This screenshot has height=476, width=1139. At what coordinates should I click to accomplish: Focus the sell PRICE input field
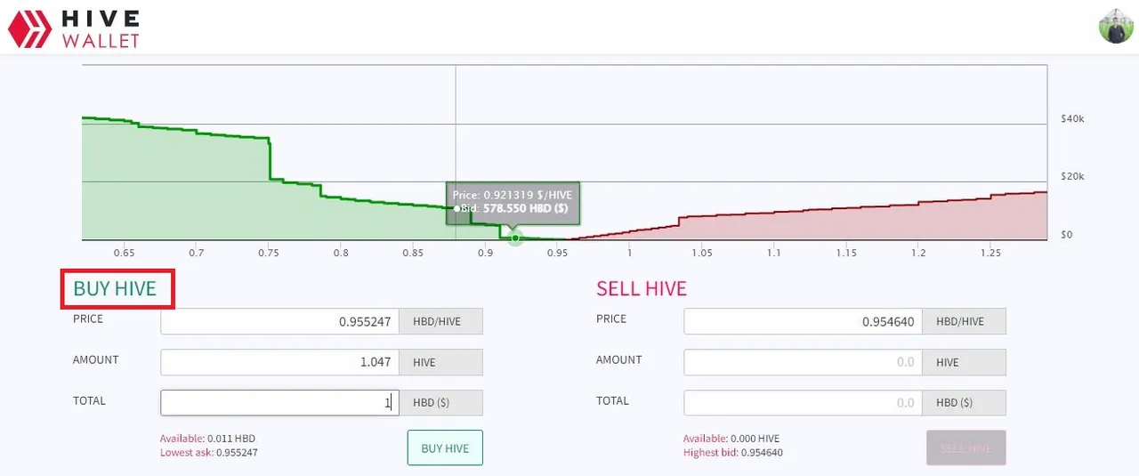point(803,321)
